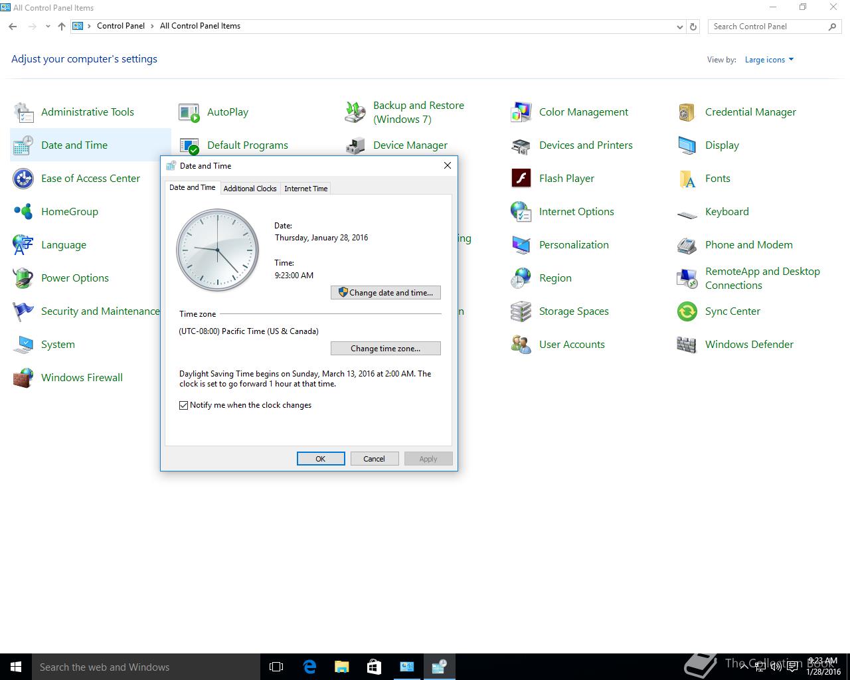Image resolution: width=850 pixels, height=680 pixels.
Task: Expand the address bar history dropdown
Action: click(x=679, y=27)
